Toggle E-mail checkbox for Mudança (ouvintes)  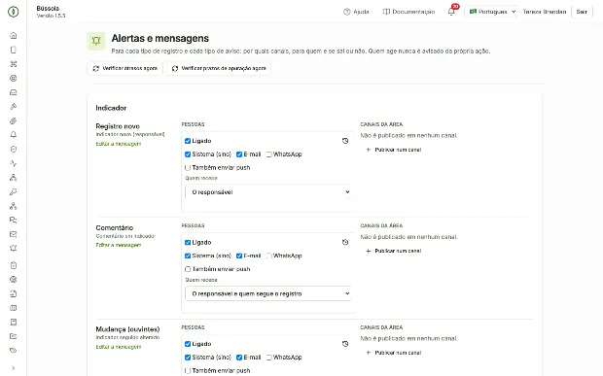239,358
